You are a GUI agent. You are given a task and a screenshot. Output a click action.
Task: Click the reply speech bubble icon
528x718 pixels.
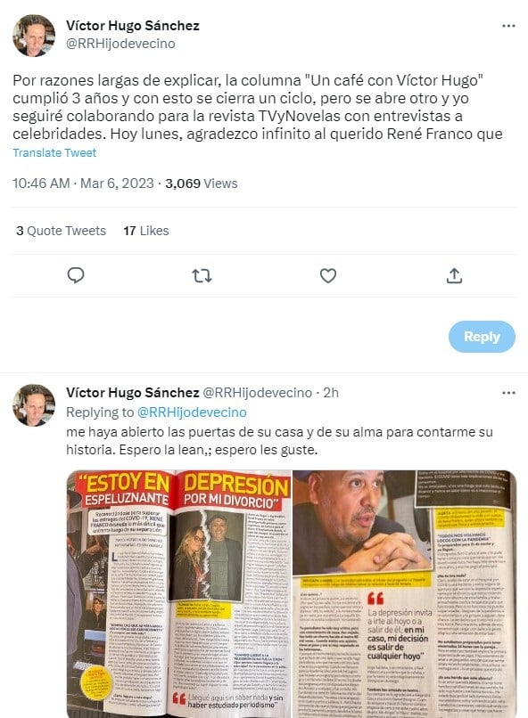coord(76,275)
